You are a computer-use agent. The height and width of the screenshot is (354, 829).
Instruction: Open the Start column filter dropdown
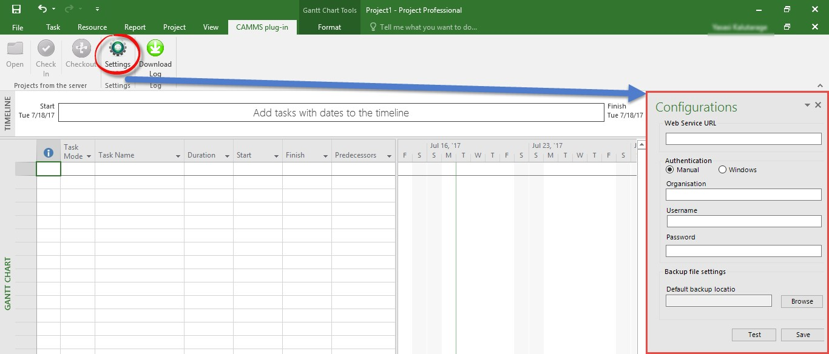276,156
